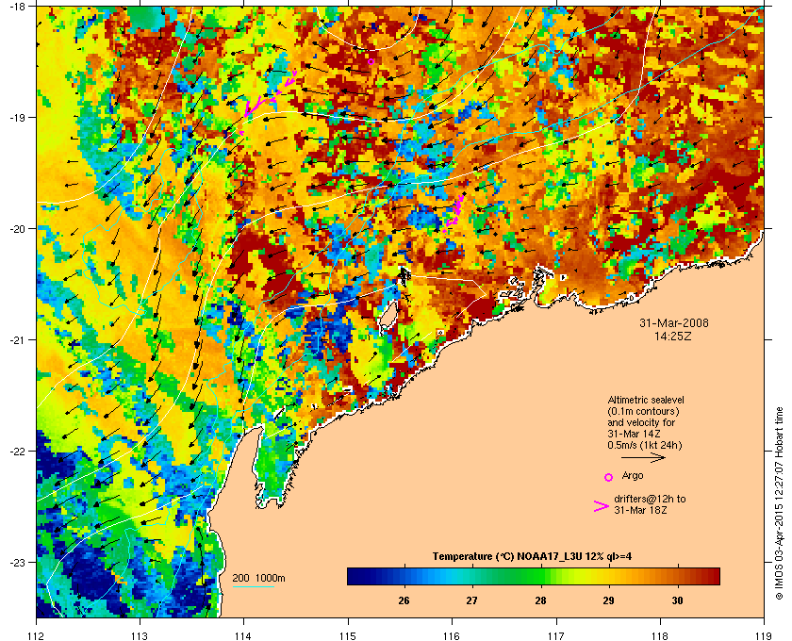
Task: Click the 'Altimetric sealevel' legend text
Action: pos(646,400)
